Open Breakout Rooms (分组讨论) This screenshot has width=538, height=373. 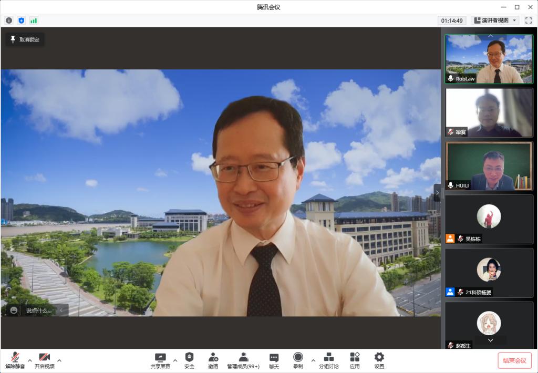[x=329, y=358]
